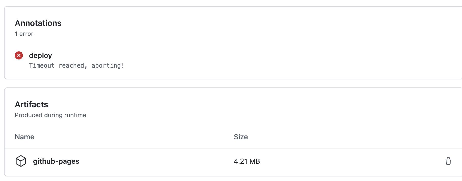Image resolution: width=462 pixels, height=181 pixels.
Task: Click the deploy annotation entry
Action: tap(40, 55)
